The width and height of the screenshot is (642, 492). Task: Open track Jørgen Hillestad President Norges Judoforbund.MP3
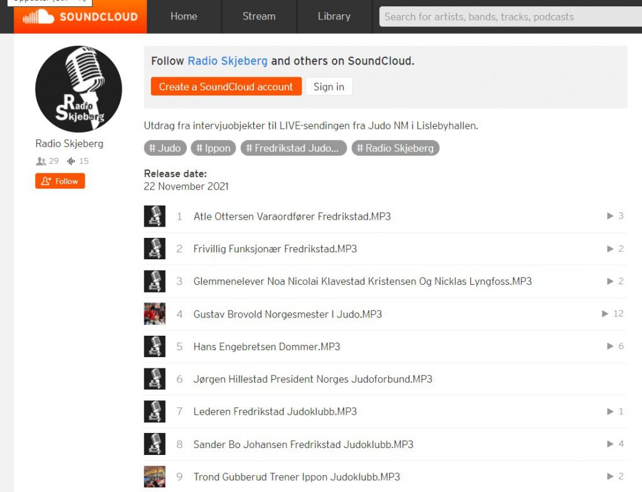[313, 379]
